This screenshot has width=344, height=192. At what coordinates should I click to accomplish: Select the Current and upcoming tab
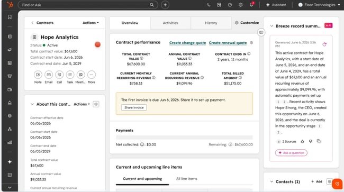pyautogui.click(x=142, y=179)
